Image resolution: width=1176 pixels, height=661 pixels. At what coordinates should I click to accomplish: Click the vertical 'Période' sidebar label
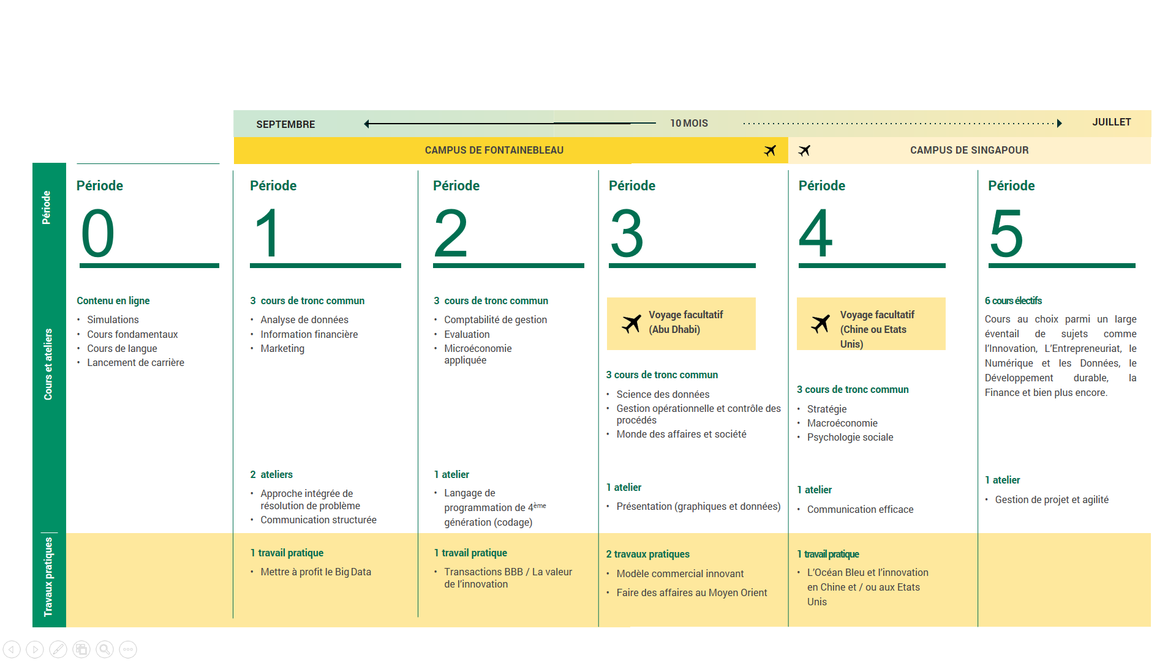(46, 207)
